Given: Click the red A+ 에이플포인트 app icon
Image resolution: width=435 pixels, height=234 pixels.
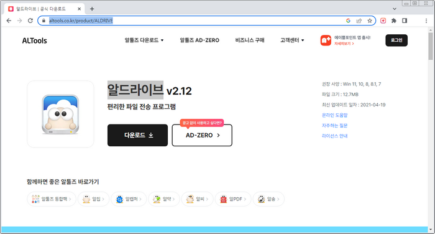Looking at the screenshot, I should (x=326, y=40).
